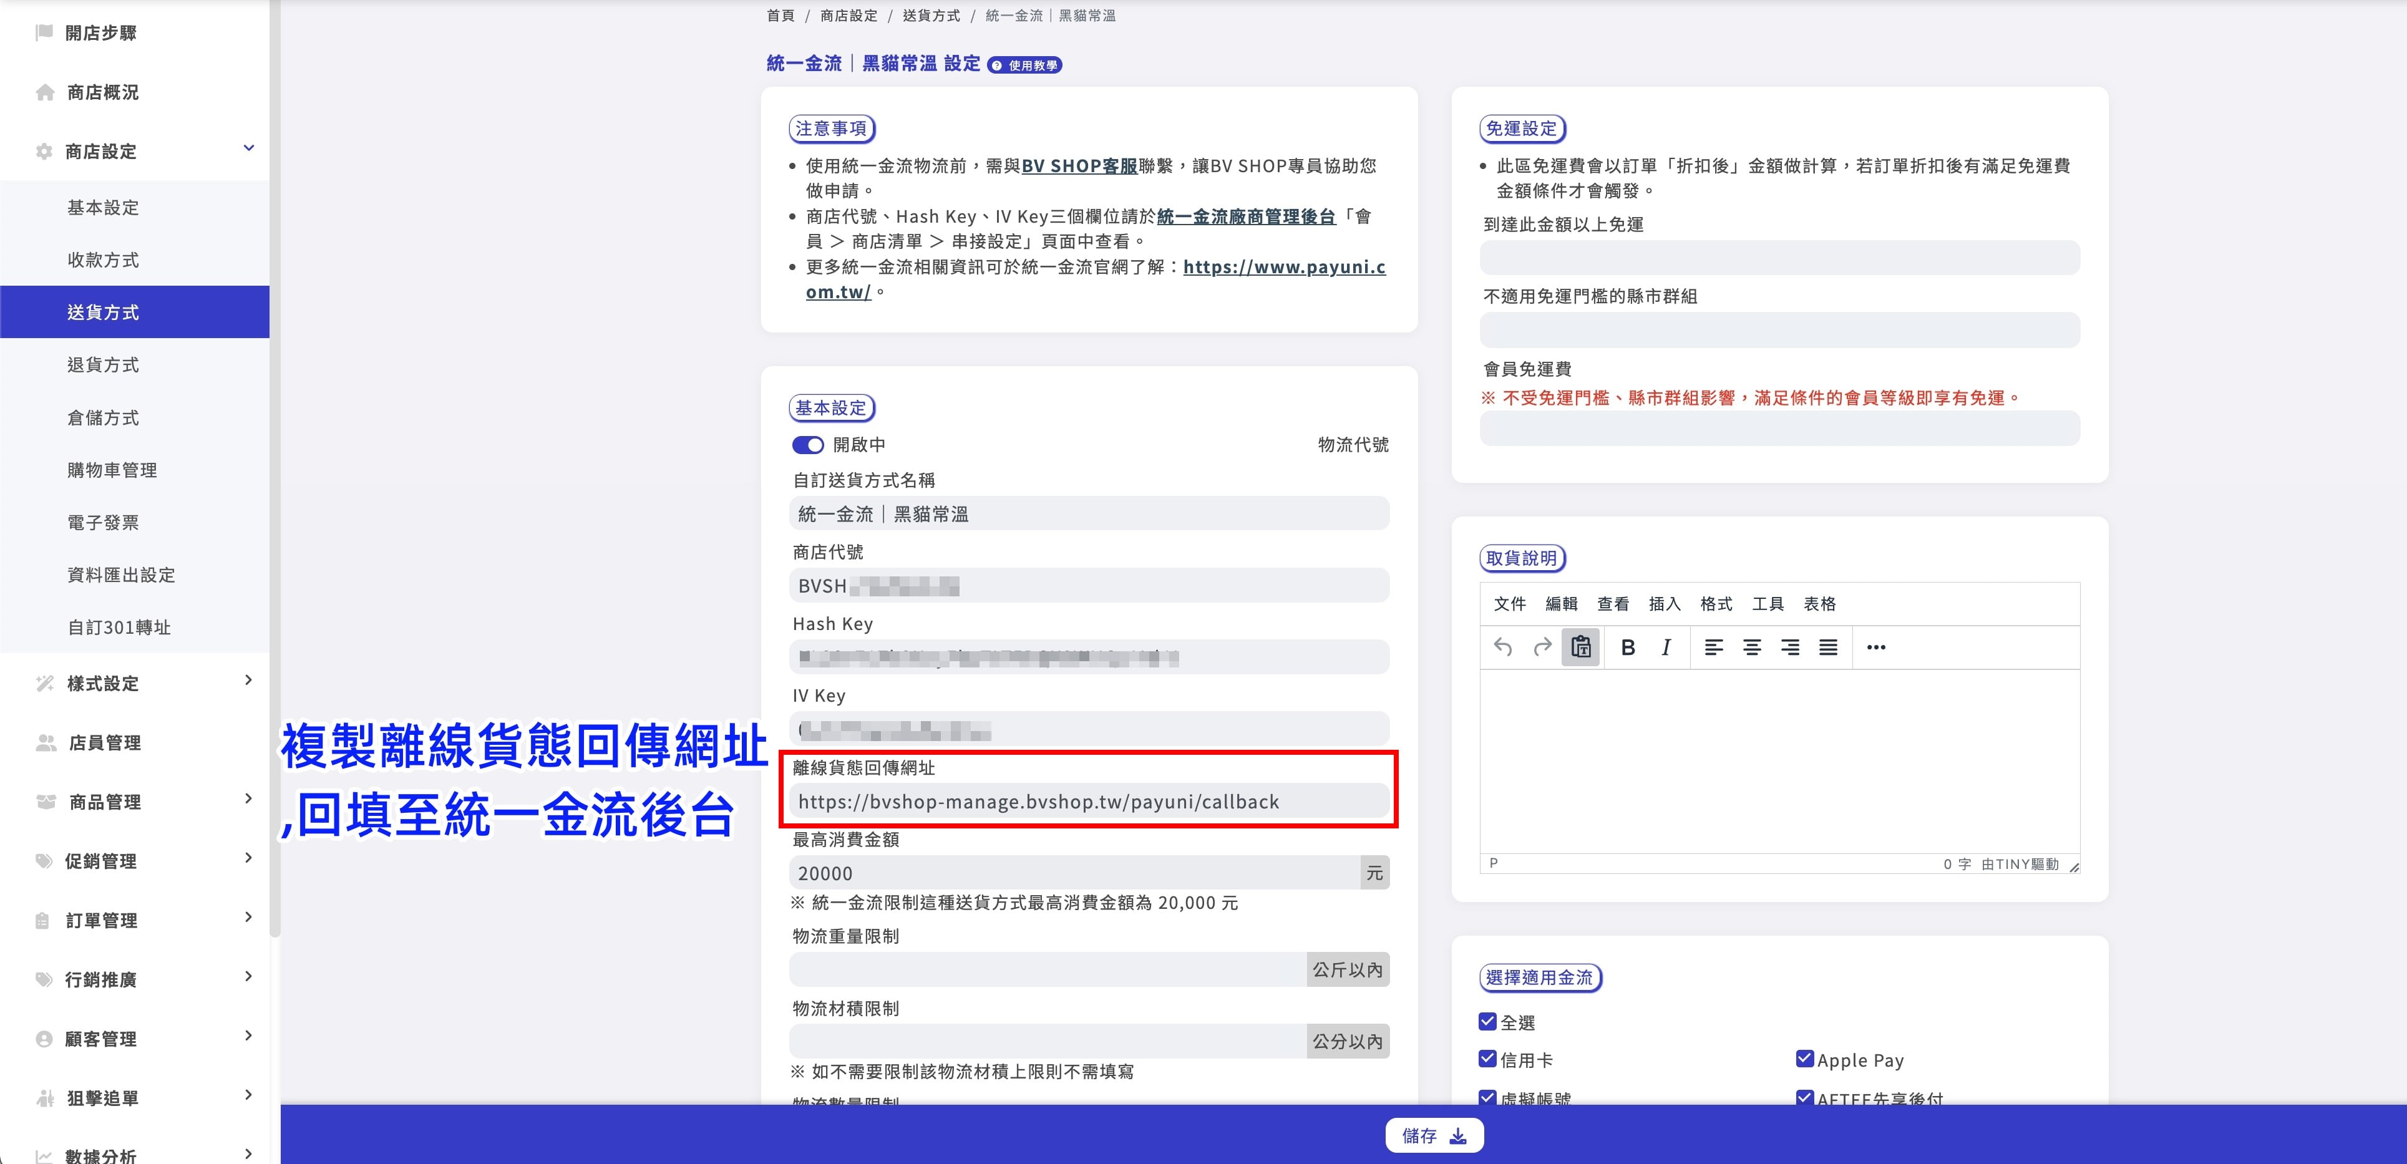Click the clipboard icon beside 訂單管理

click(x=42, y=920)
